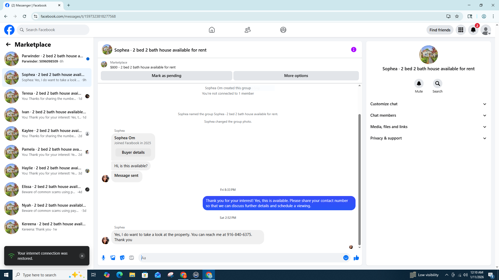Search in conversation using magnifier icon
The image size is (499, 280).
point(438,83)
